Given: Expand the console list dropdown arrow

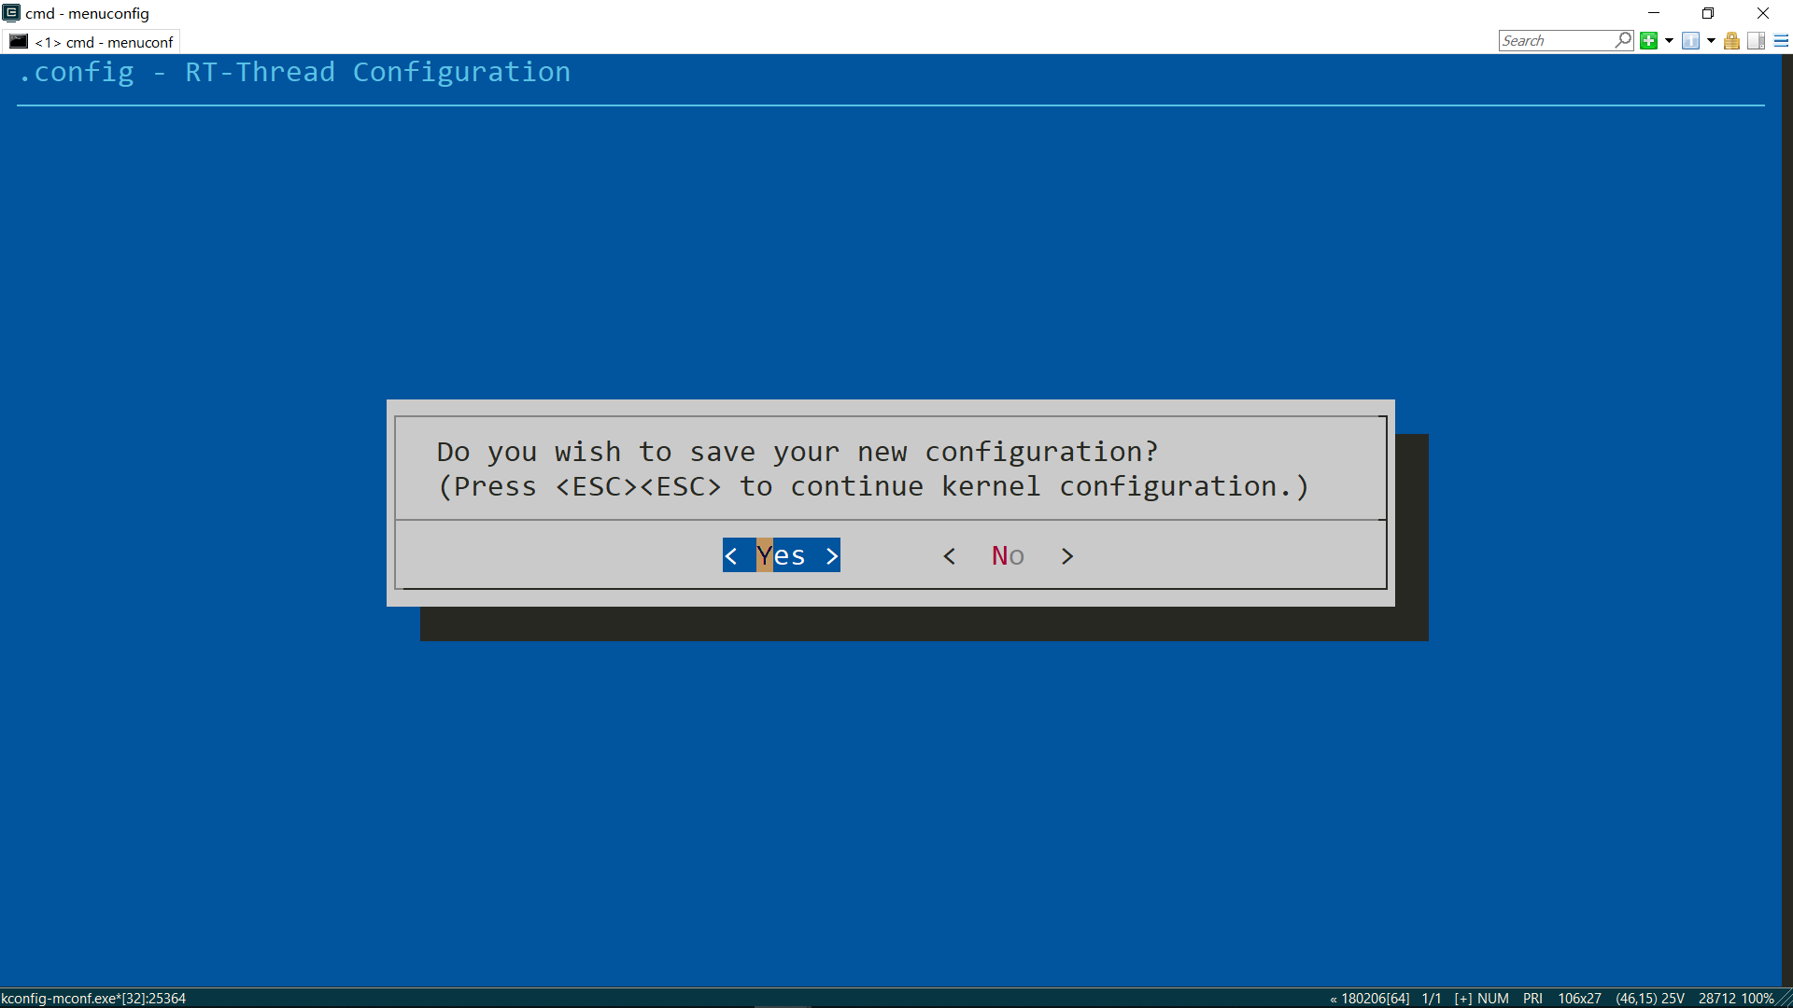Looking at the screenshot, I should pos(1711,40).
